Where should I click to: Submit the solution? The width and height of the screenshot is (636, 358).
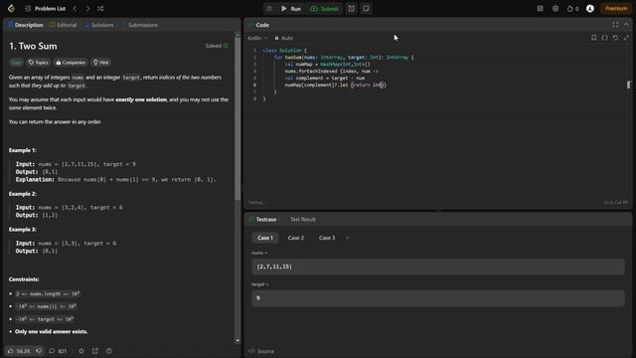[325, 9]
